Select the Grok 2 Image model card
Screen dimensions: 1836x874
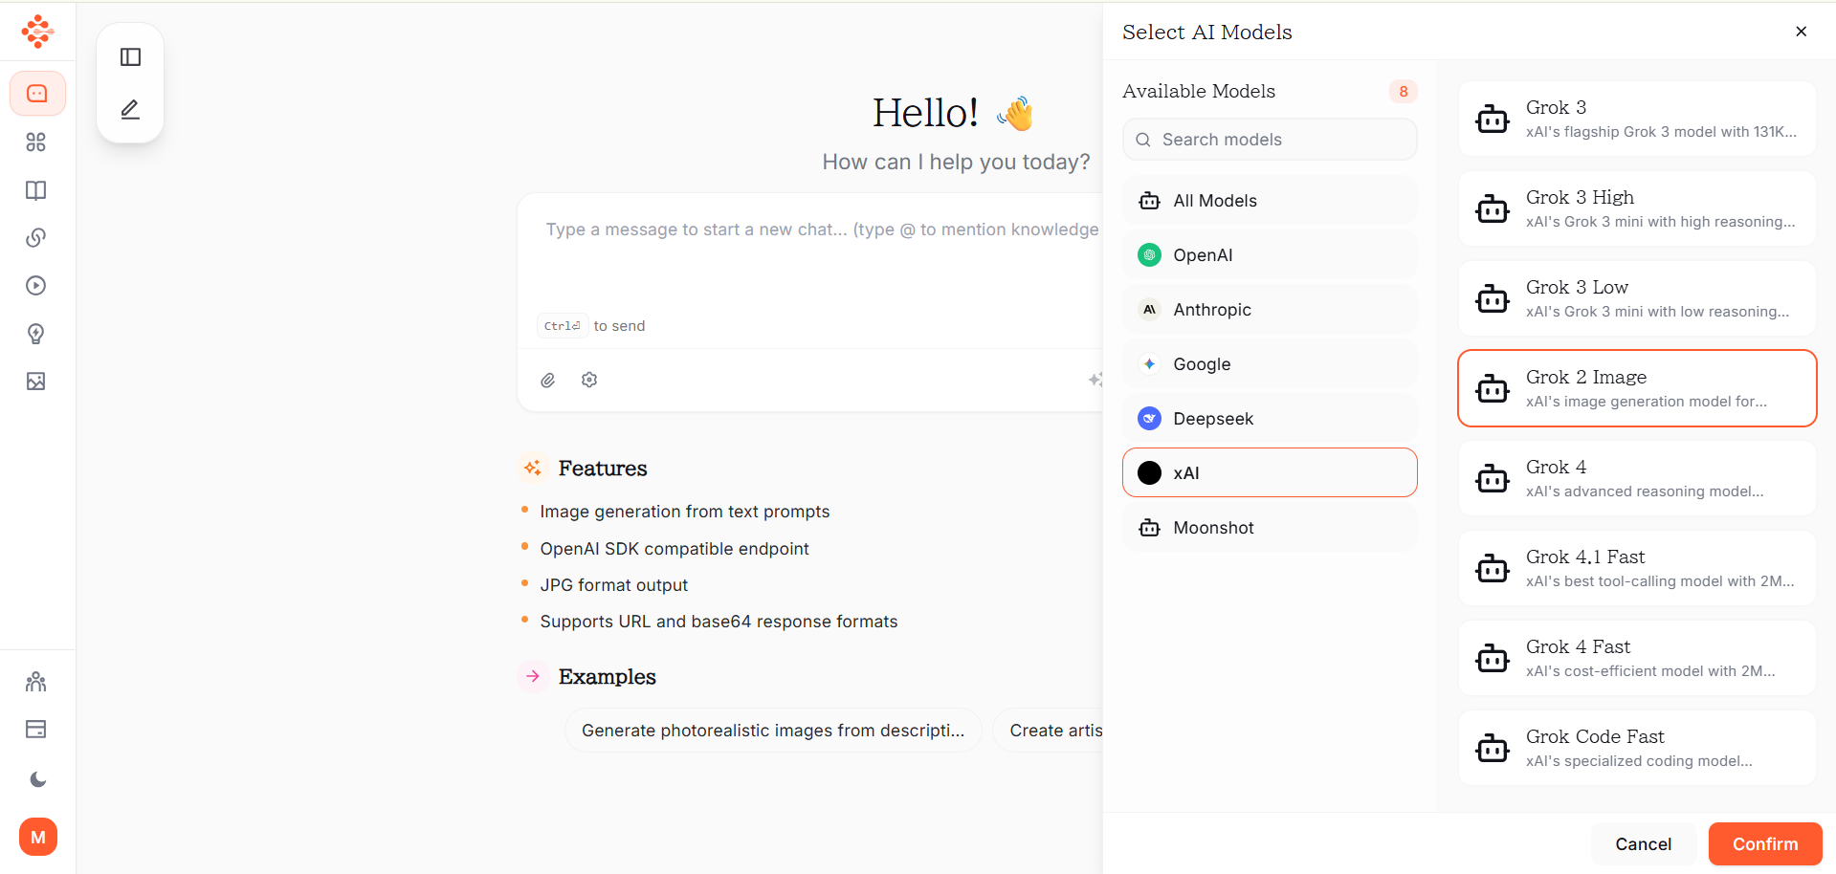tap(1637, 388)
